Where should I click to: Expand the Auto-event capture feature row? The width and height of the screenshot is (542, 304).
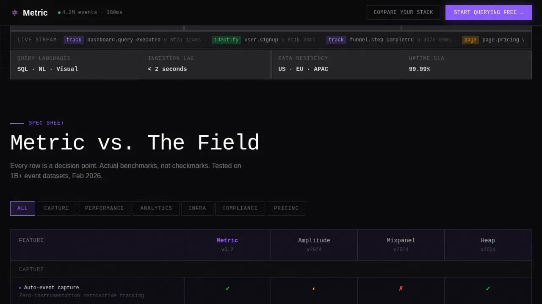tap(51, 288)
